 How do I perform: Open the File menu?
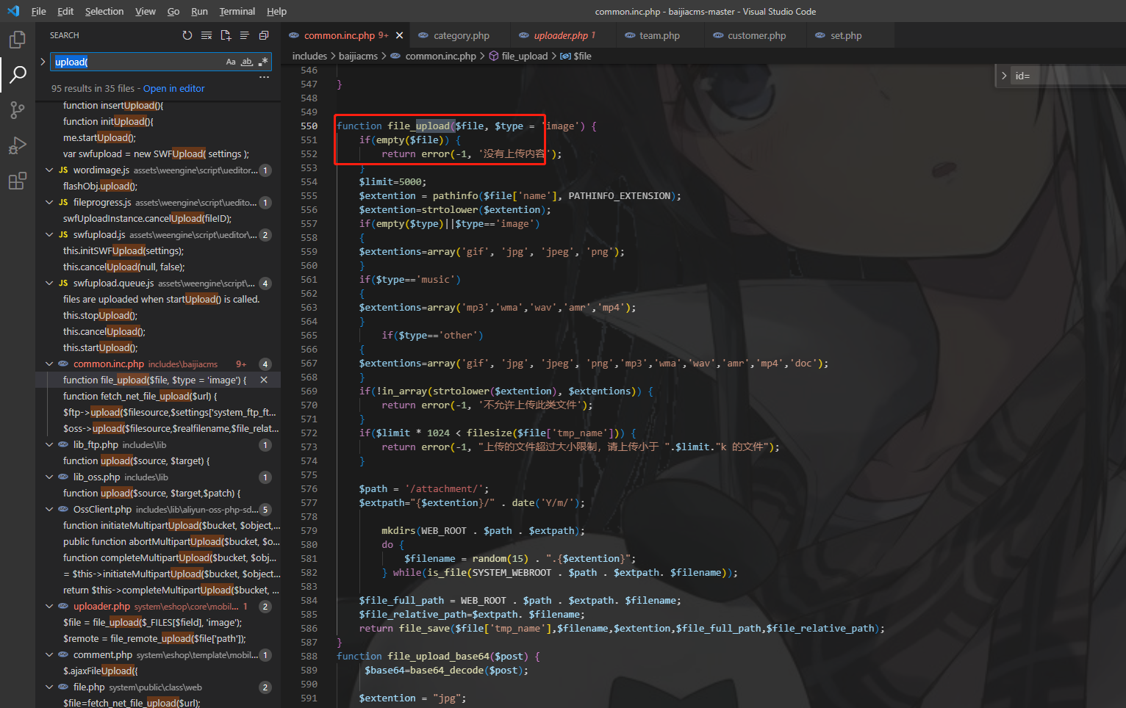point(39,11)
